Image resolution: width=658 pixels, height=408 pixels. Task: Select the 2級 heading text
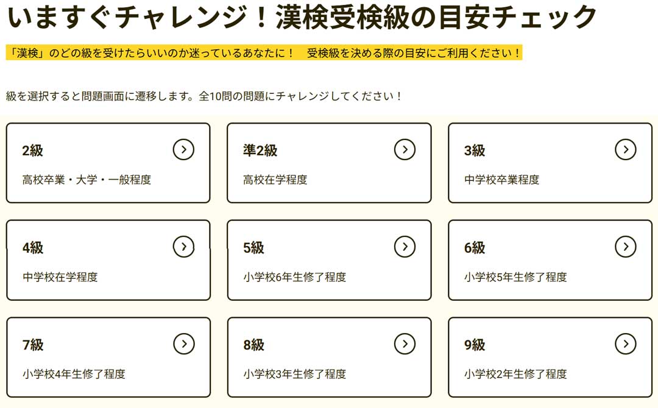(33, 150)
